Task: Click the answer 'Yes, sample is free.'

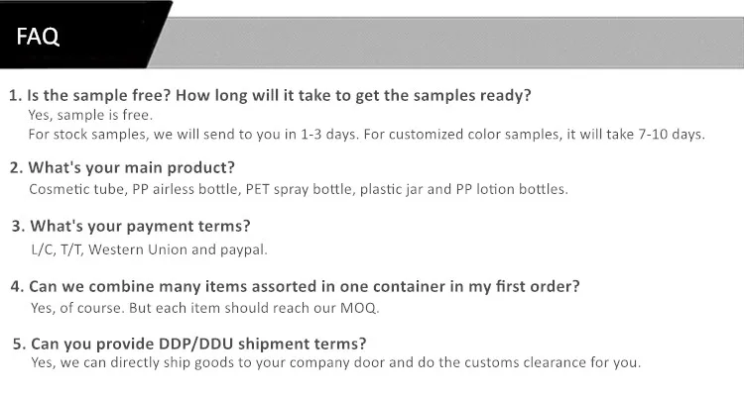Action: 90,115
